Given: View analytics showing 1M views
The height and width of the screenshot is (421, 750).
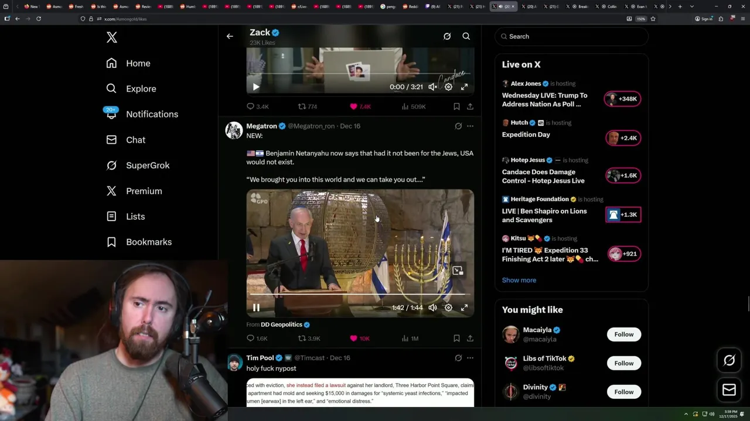Looking at the screenshot, I should [410, 339].
